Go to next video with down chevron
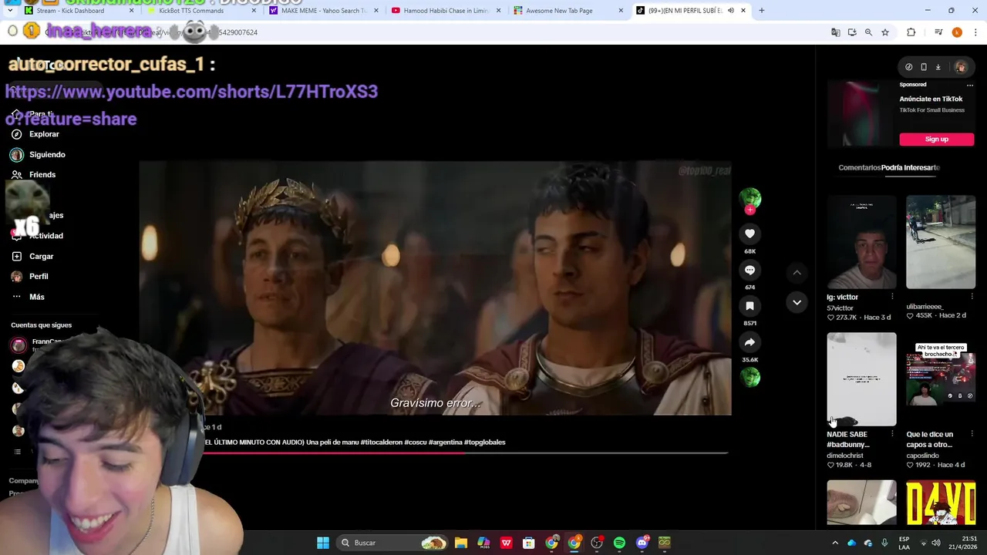The image size is (987, 555). pos(797,302)
